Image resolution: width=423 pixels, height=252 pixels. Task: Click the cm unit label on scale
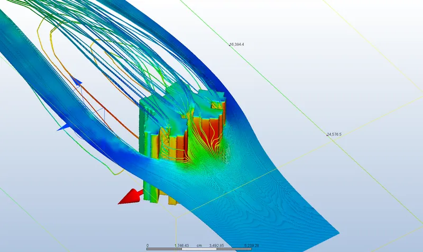click(x=199, y=246)
